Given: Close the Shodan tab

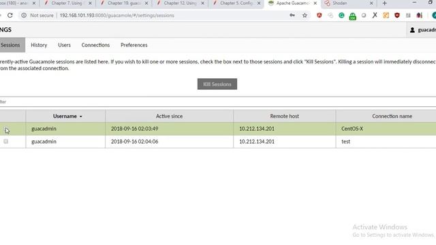Looking at the screenshot, I should pos(371,3).
